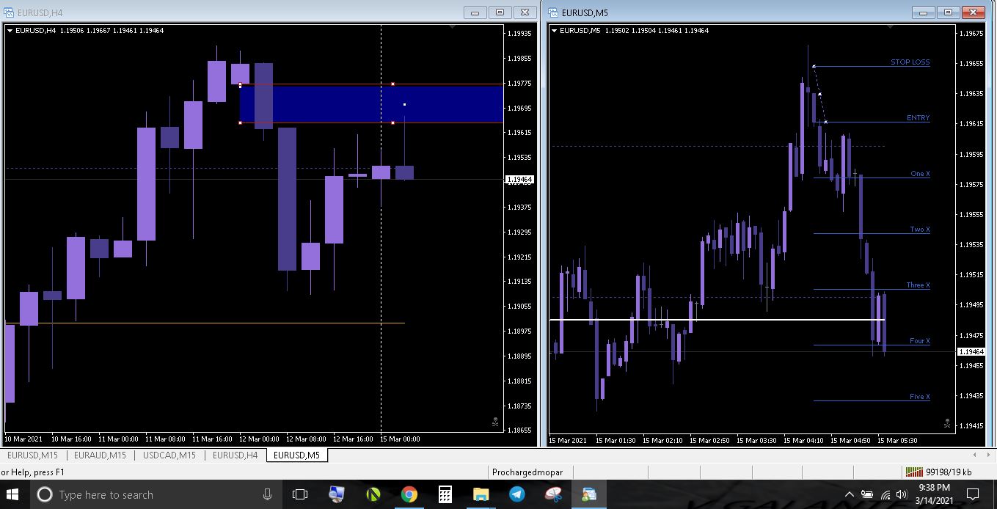997x509 pixels.
Task: Click the 10 Mar 2021 date on H4 axis
Action: click(24, 439)
